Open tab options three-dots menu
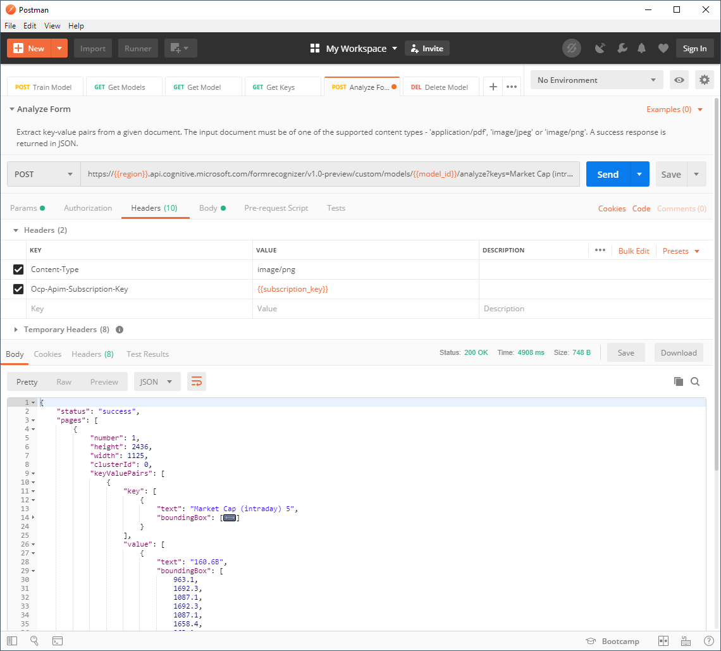Viewport: 721px width, 651px height. 512,87
